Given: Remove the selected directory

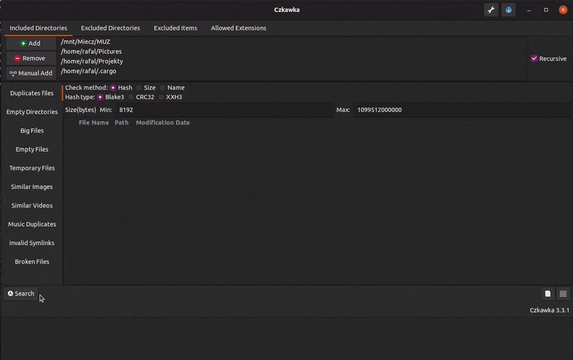Looking at the screenshot, I should tap(31, 58).
